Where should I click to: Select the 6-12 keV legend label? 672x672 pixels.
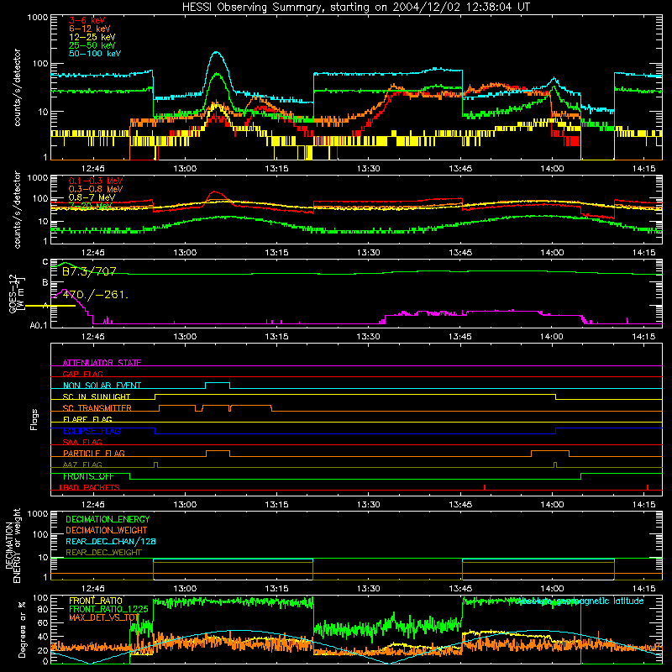point(90,29)
